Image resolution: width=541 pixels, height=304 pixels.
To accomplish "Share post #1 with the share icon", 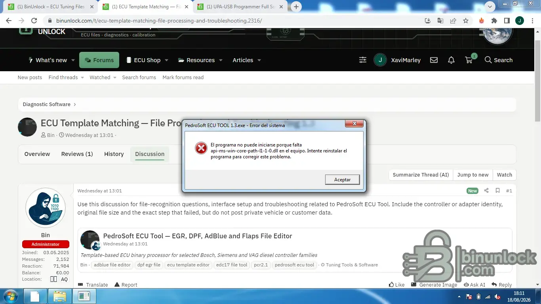I will (486, 191).
